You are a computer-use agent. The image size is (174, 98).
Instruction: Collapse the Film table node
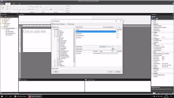tap(55, 36)
